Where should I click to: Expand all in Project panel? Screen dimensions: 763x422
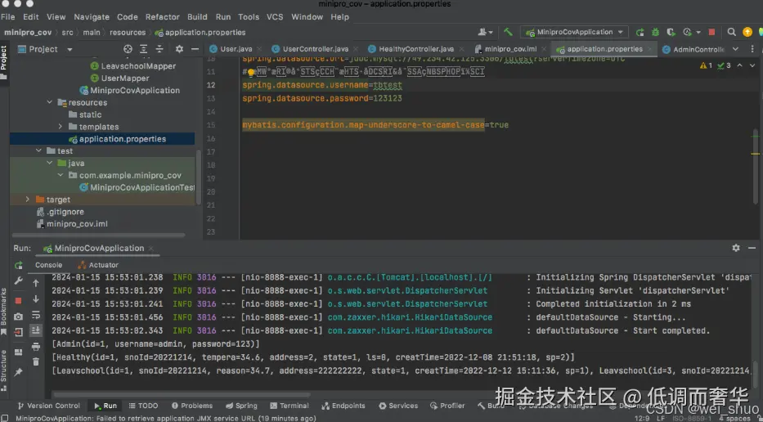(144, 49)
